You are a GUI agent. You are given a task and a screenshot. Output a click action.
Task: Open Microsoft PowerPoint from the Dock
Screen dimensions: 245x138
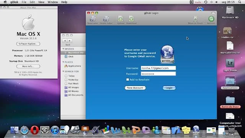(x=136, y=130)
